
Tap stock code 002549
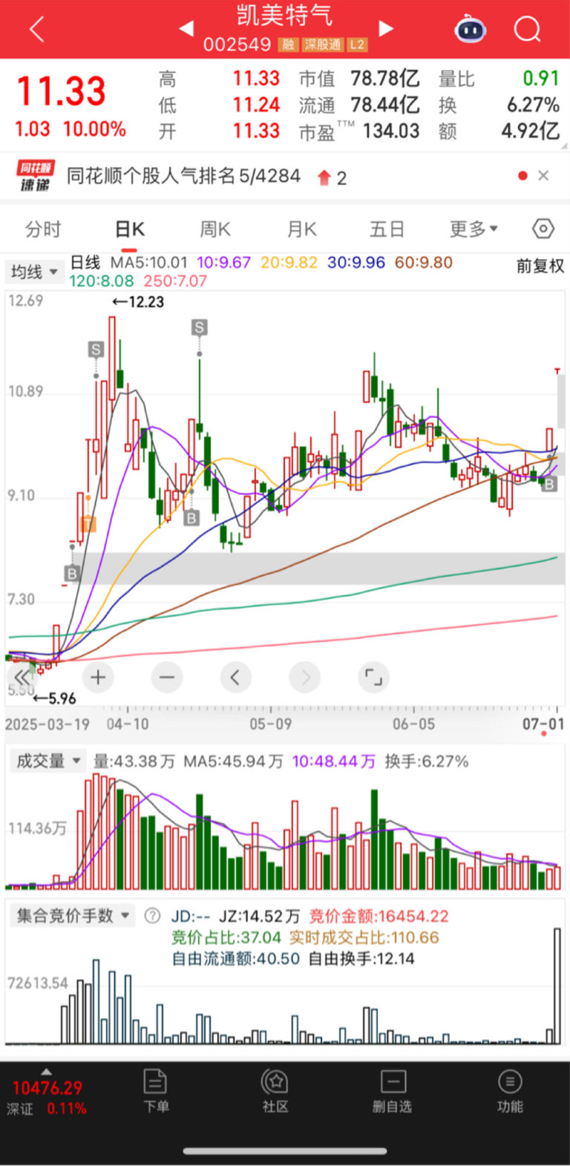point(237,45)
